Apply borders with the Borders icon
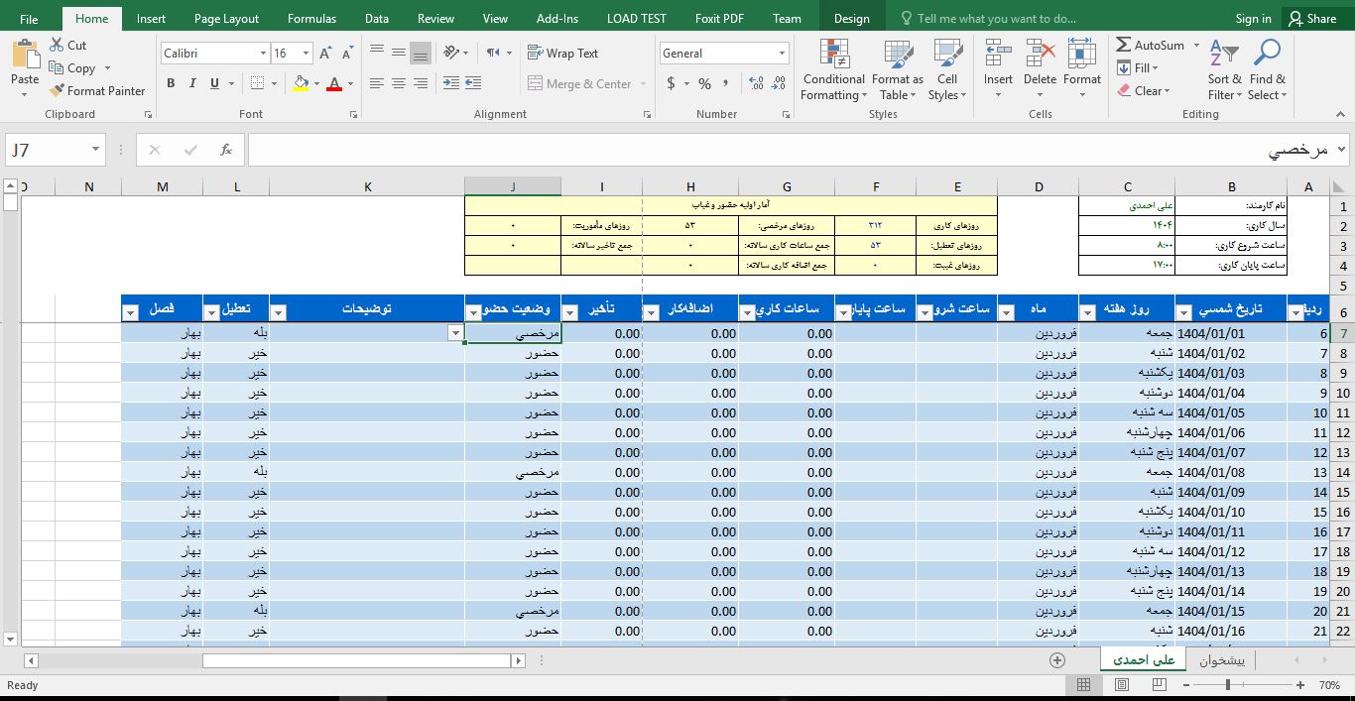 258,84
